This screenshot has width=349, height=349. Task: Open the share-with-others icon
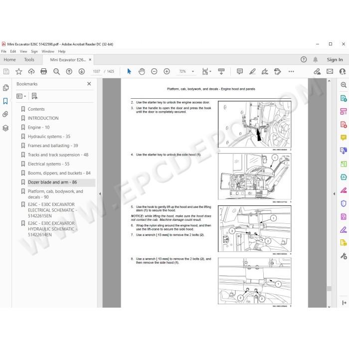tap(343, 71)
